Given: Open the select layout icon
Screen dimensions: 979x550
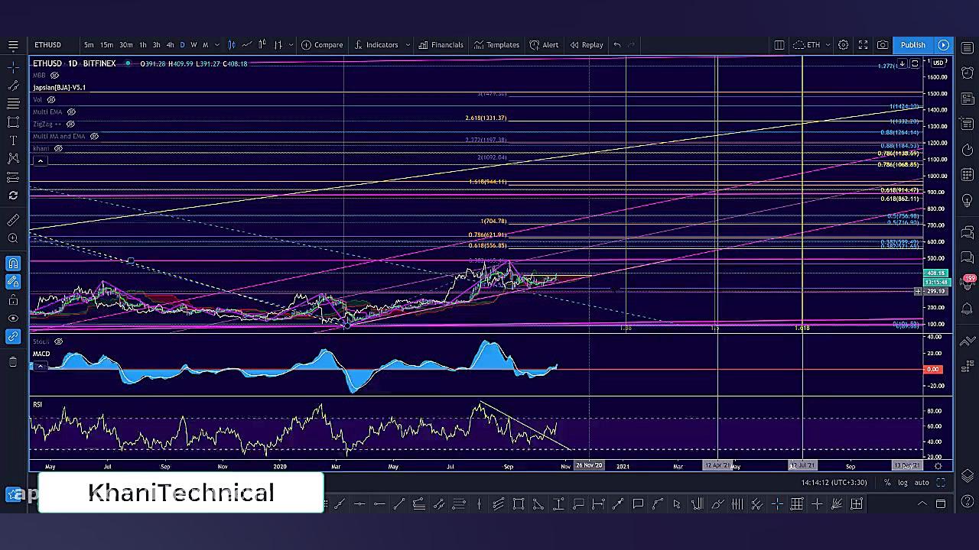Looking at the screenshot, I should [779, 45].
